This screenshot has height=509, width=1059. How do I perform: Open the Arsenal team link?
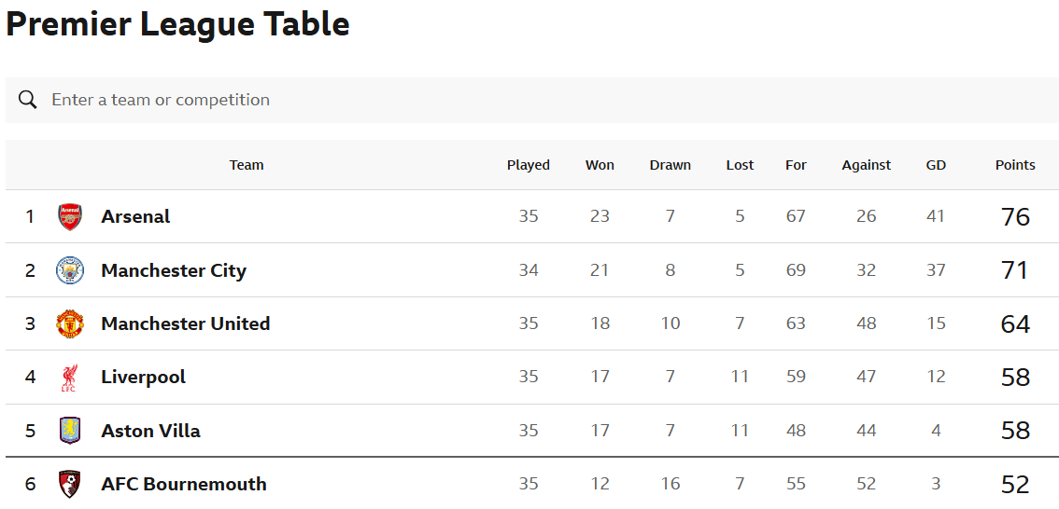pyautogui.click(x=135, y=216)
